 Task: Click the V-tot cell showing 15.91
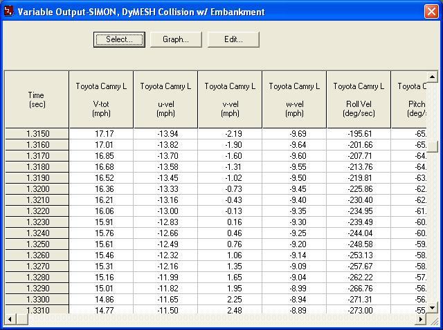[x=100, y=222]
